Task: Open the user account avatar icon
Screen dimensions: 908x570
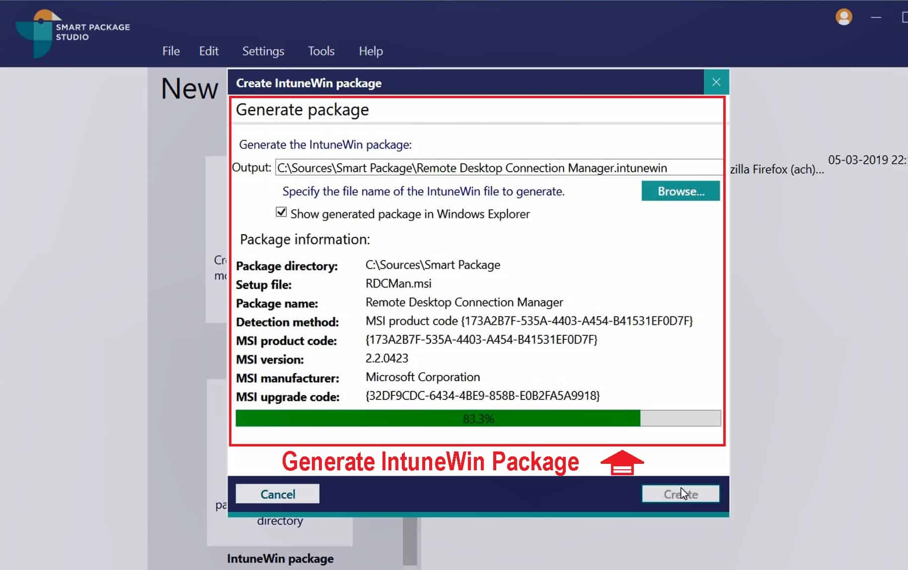Action: (x=843, y=17)
